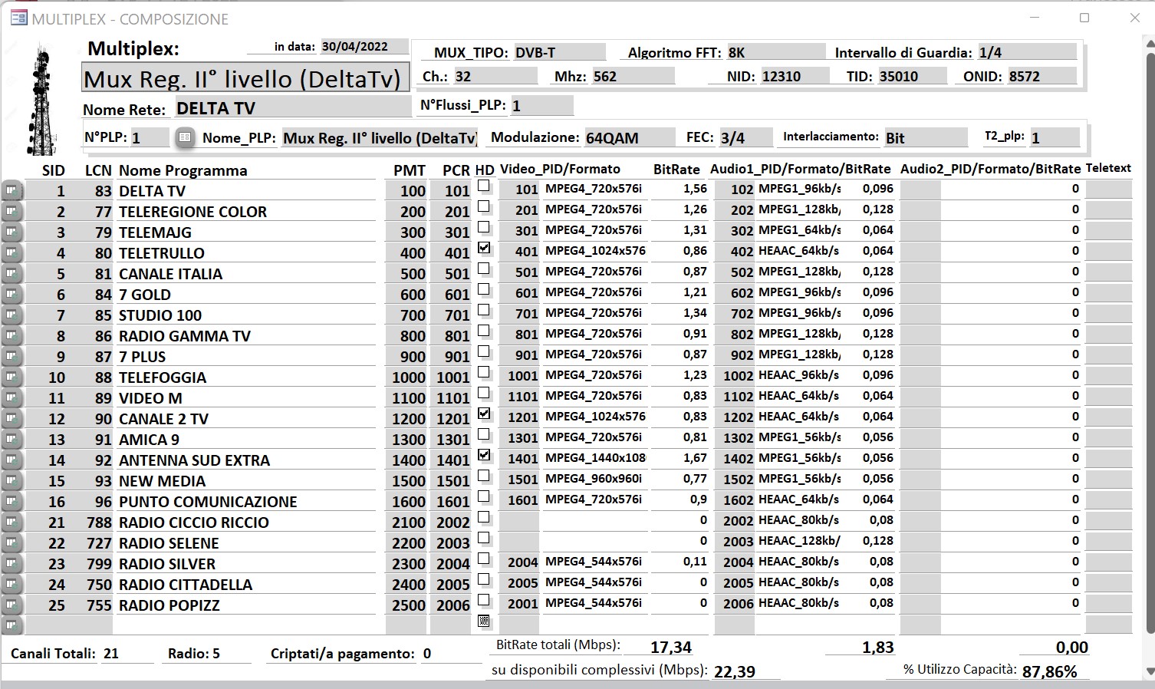Enable HD checkbox for TELEFOGGIA

click(484, 372)
